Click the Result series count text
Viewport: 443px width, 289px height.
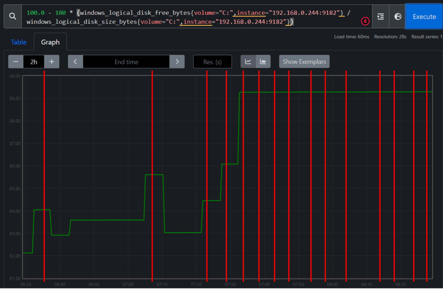(x=427, y=37)
